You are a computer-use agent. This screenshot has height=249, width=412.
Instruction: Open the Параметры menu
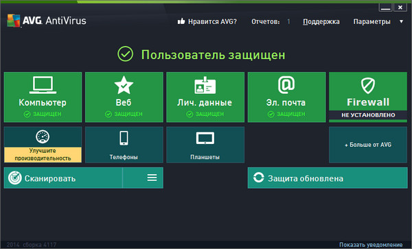pyautogui.click(x=371, y=22)
